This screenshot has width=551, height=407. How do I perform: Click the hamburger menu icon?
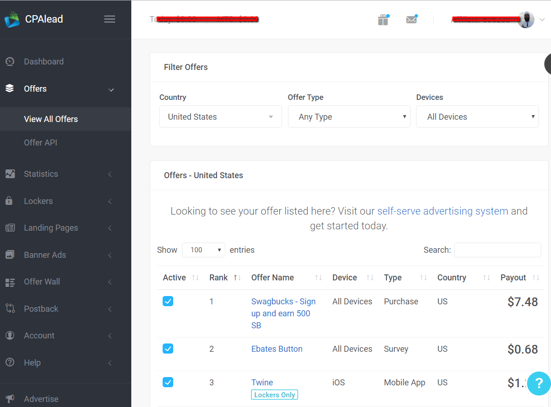[109, 19]
